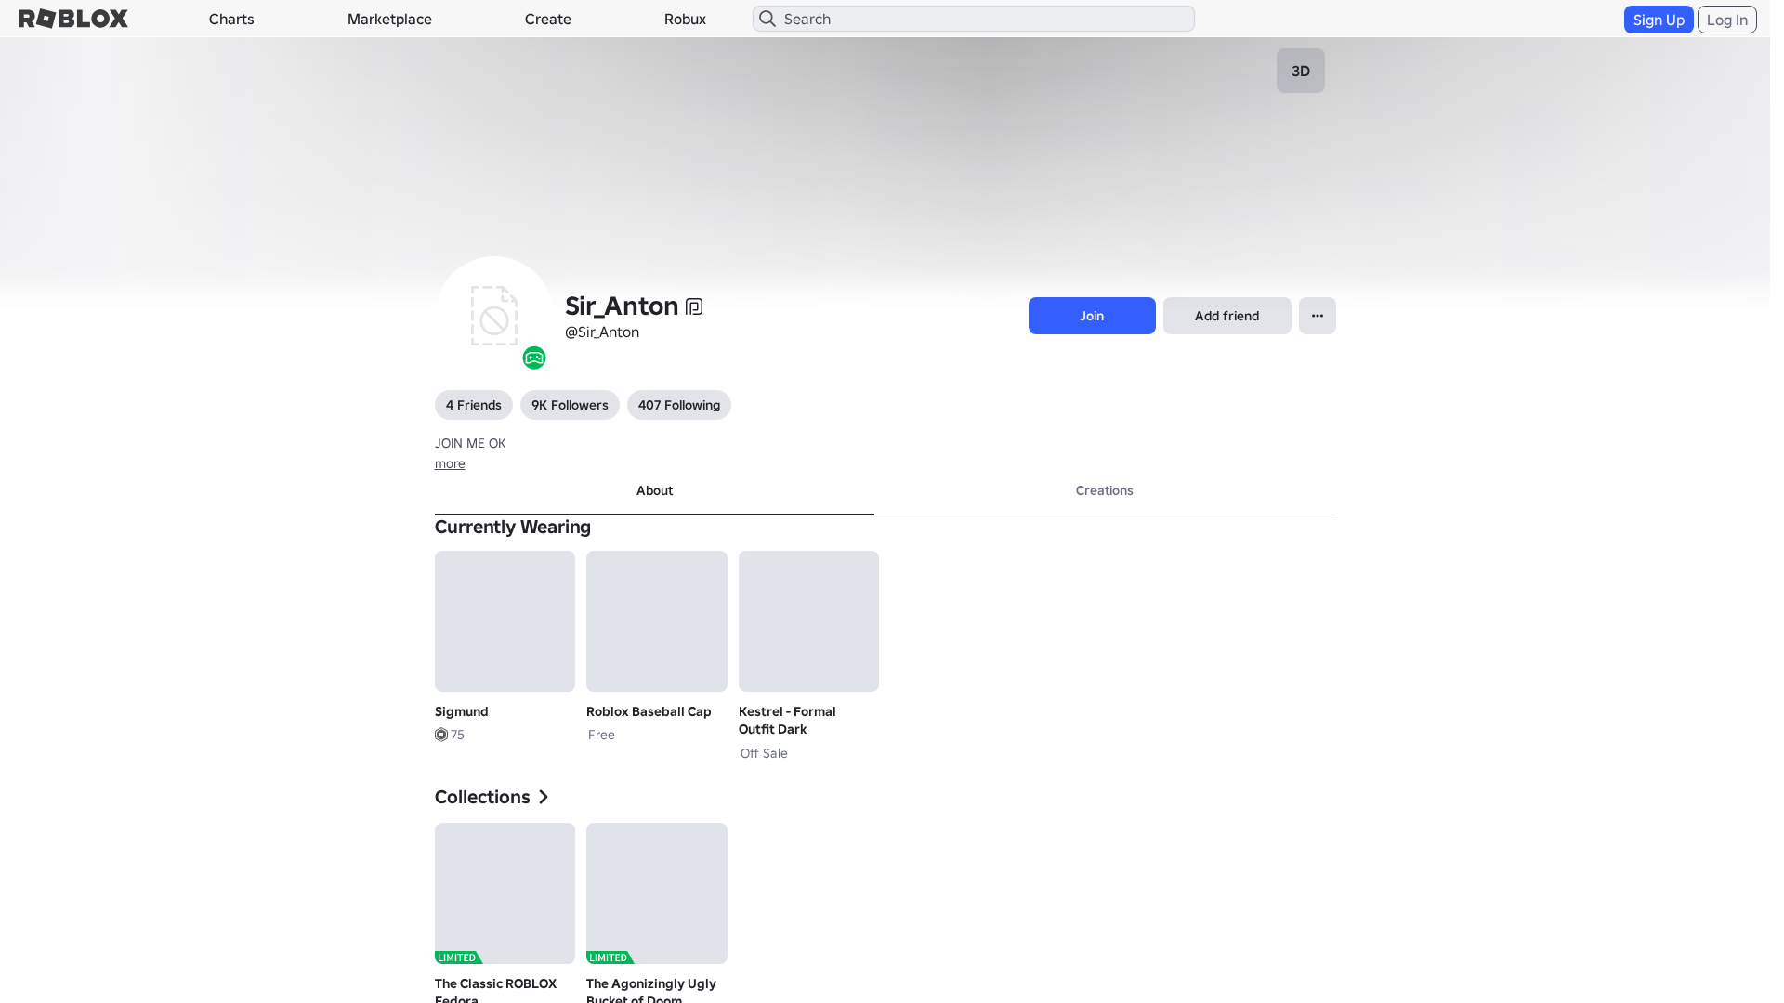Switch to the Creations tab
Screen dimensions: 1784x1003
click(1105, 491)
